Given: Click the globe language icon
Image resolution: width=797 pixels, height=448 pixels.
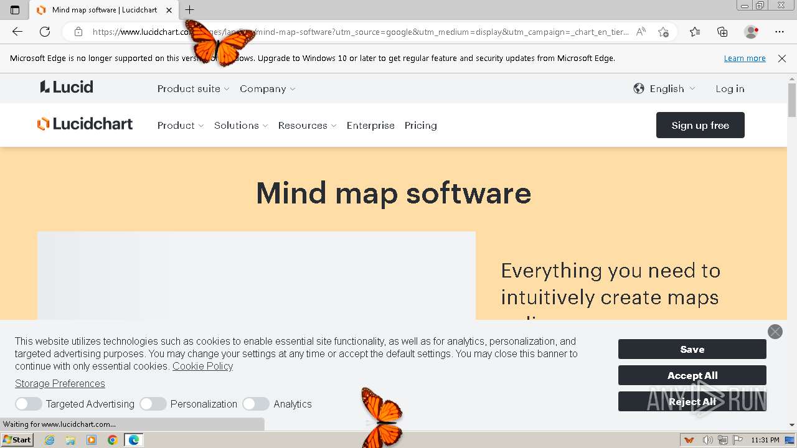Looking at the screenshot, I should (639, 88).
